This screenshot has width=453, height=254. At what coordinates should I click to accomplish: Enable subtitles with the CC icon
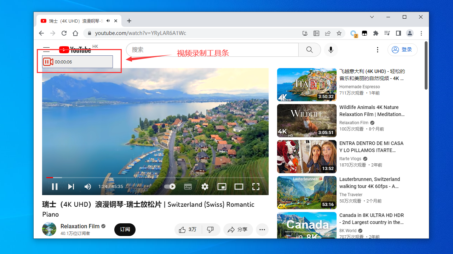(188, 186)
